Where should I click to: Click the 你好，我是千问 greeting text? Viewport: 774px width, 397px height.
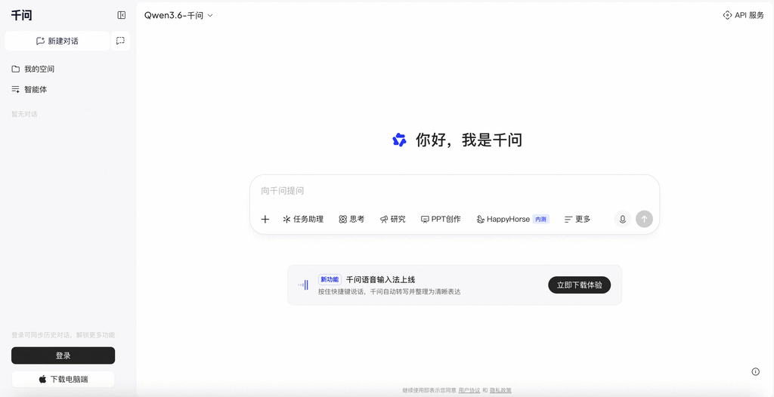(469, 140)
